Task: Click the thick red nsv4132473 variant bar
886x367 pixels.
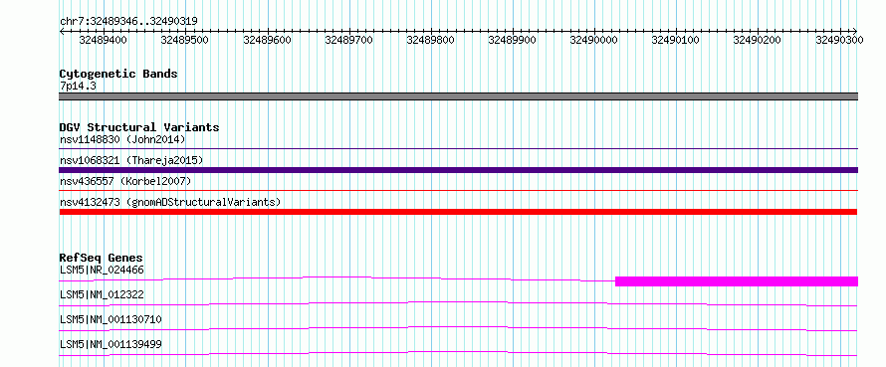Action: click(x=458, y=212)
